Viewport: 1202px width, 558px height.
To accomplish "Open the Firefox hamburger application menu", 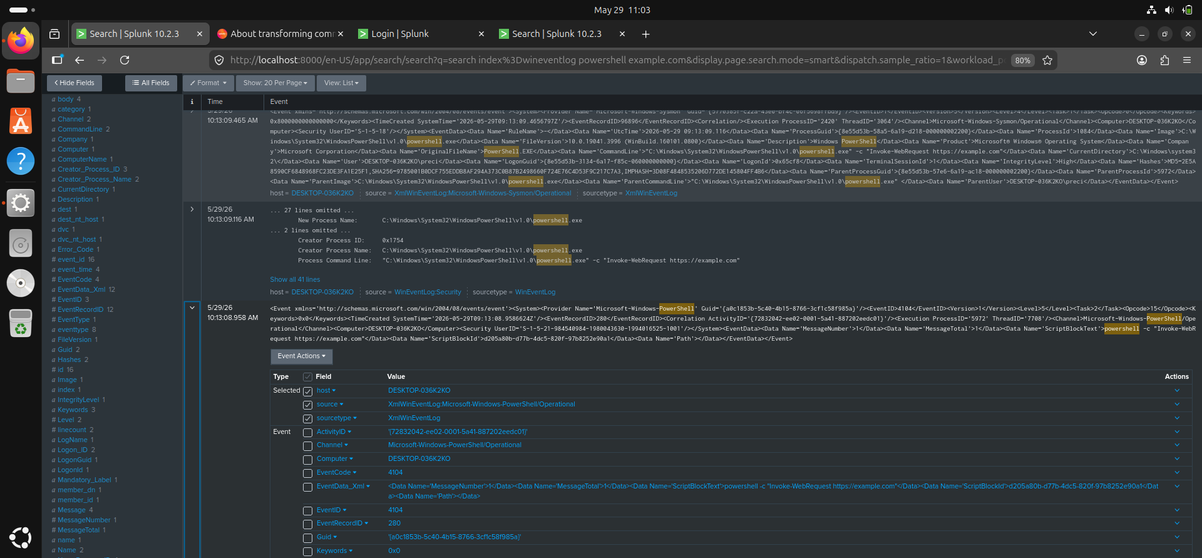I will tap(1187, 60).
